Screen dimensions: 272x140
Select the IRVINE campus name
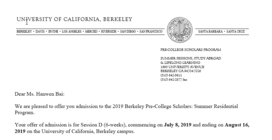[x=53, y=32]
